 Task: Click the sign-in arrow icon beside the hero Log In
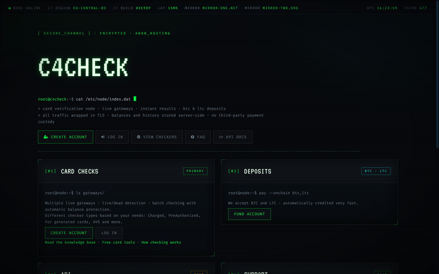pos(103,137)
